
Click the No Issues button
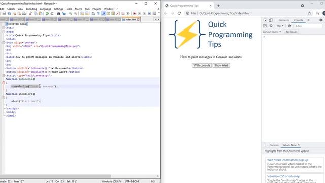pos(291,32)
